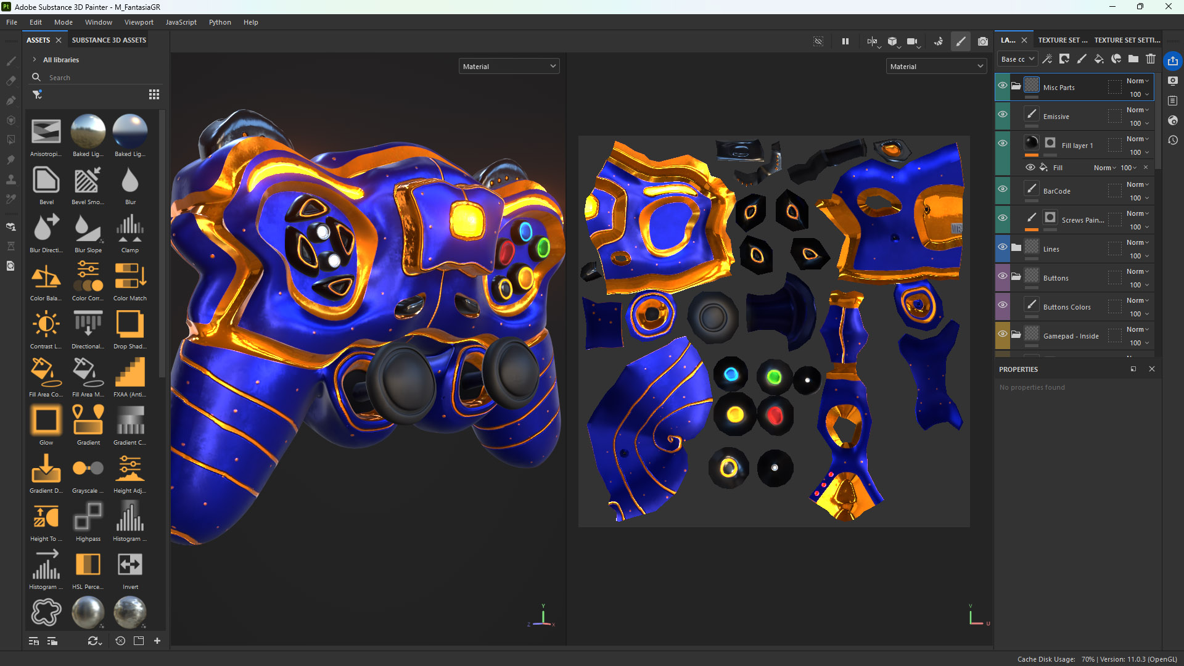Open the Base color channel dropdown
The image size is (1184, 666).
pos(1017,59)
